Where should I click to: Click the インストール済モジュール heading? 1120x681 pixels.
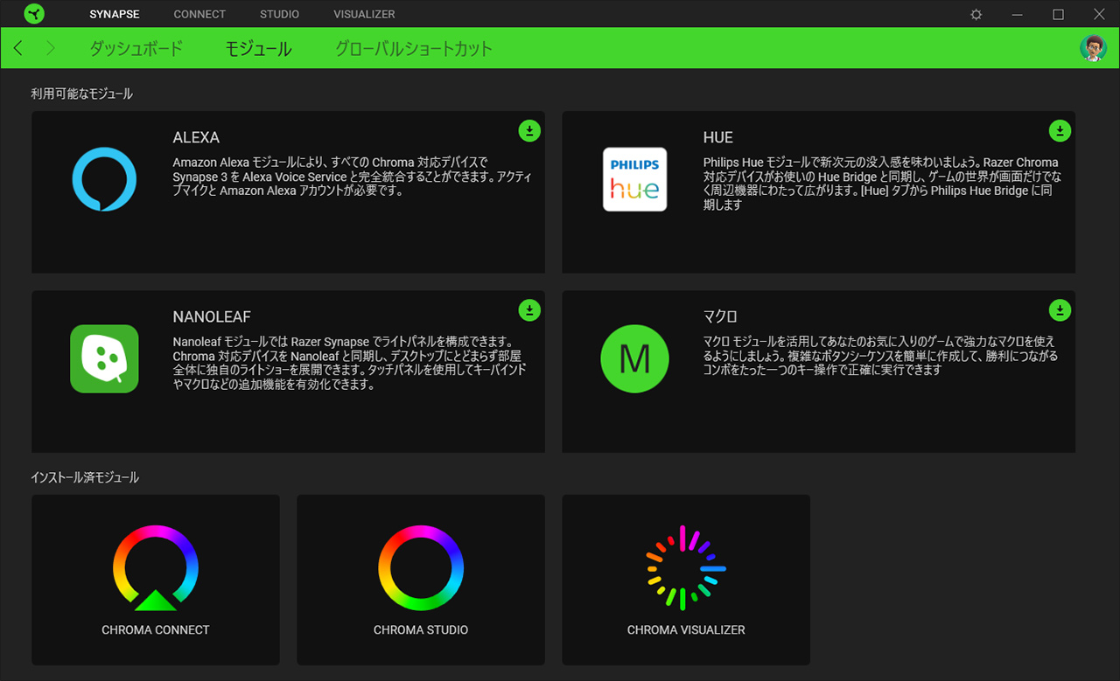tap(85, 477)
